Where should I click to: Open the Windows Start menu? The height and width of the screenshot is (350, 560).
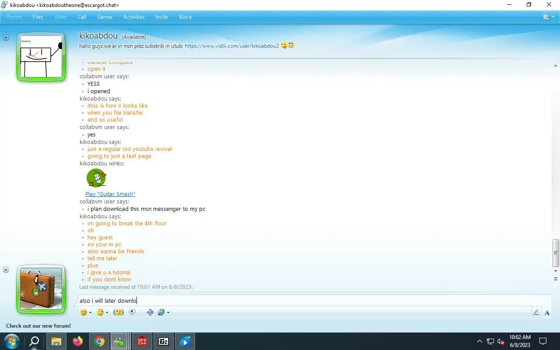pyautogui.click(x=11, y=341)
